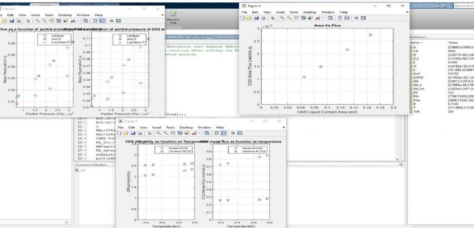Click Insert Colorbar icon in Figure 3
474x228 pixels.
coord(340,18)
